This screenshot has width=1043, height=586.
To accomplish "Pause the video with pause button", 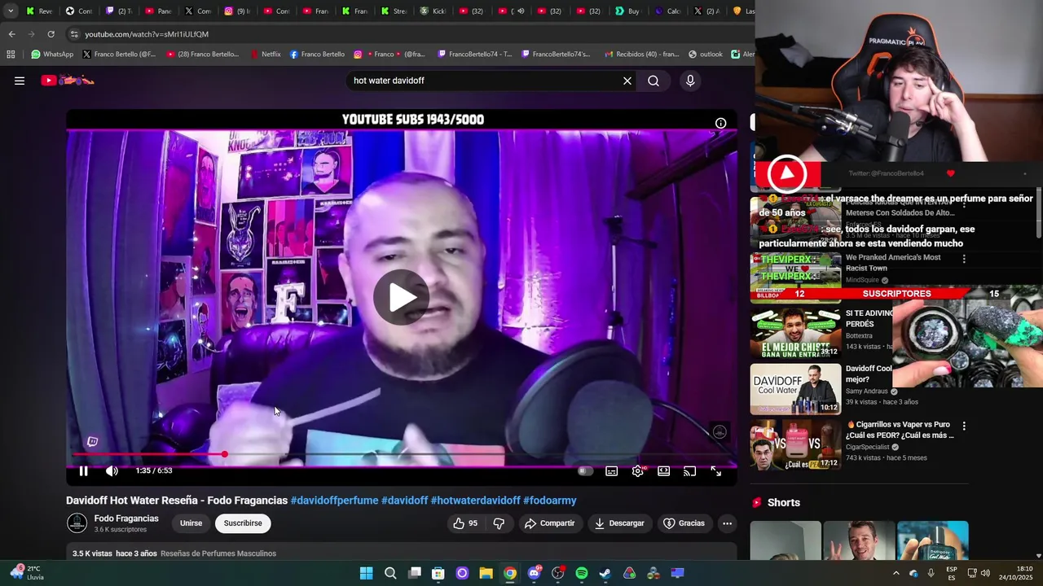I will click(x=83, y=470).
